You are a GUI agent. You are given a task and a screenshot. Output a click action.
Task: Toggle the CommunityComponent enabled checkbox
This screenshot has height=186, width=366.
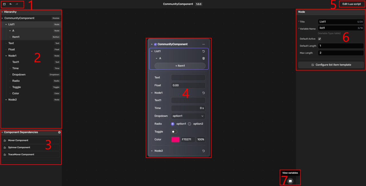click(x=155, y=44)
